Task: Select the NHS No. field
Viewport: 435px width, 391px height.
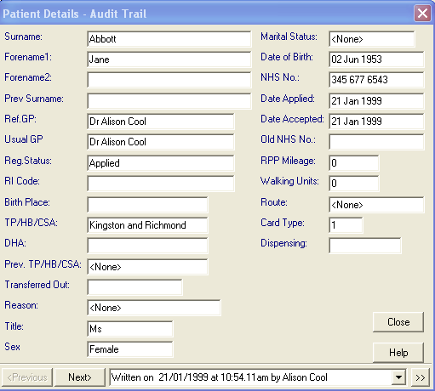Action: coord(376,80)
